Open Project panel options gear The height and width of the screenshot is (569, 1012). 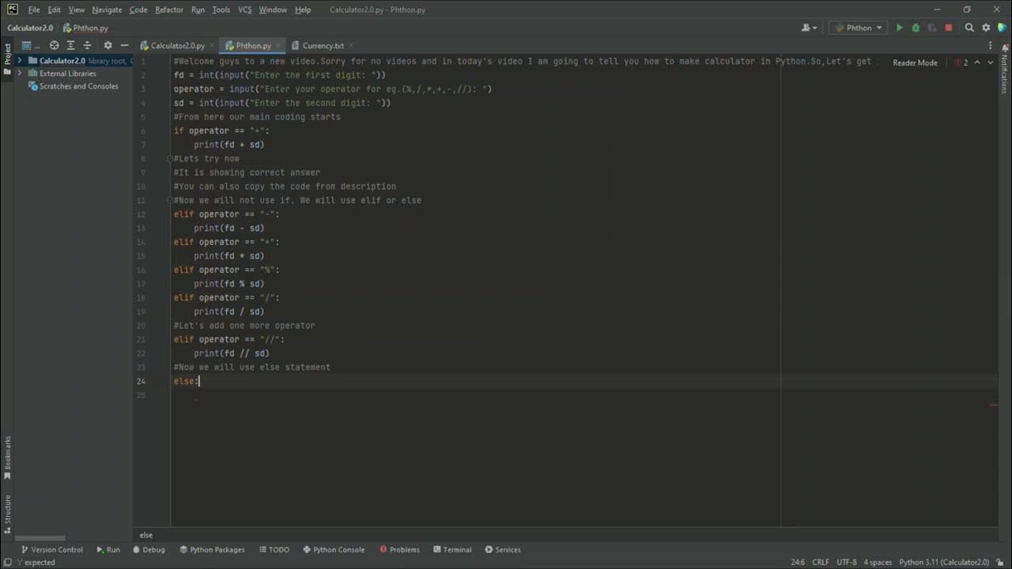pyautogui.click(x=108, y=46)
